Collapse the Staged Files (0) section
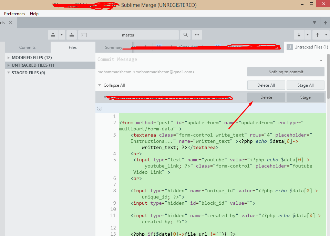Screen dimensions: 330x236 point(9,73)
